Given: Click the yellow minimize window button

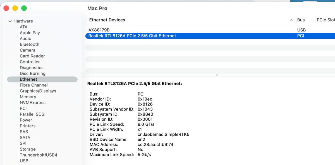Looking at the screenshot, I should (15, 8).
